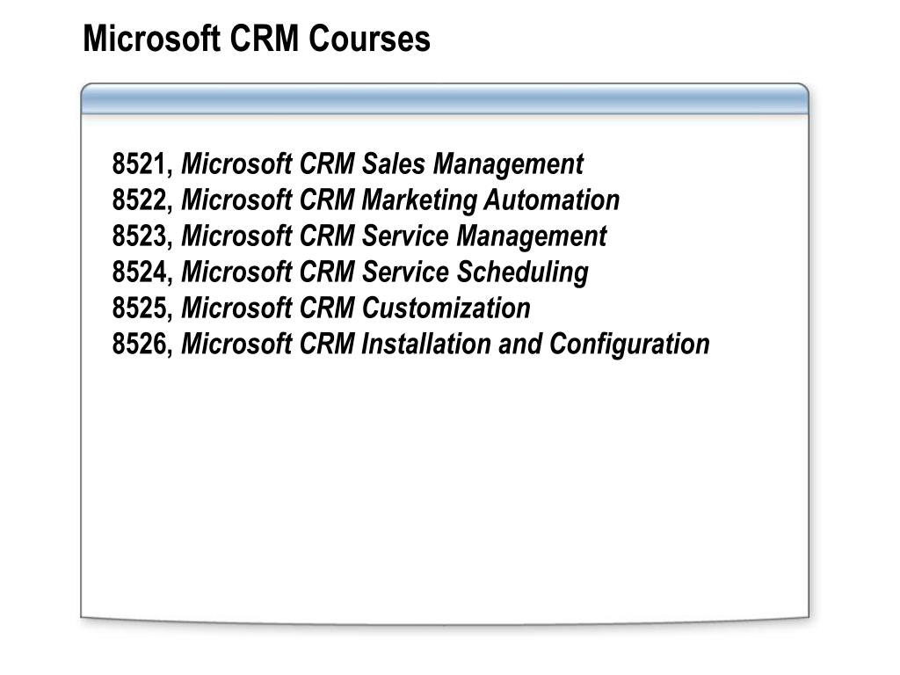Click 'Microsoft CRM Customization' course title
This screenshot has height=675, width=900.
tap(356, 308)
